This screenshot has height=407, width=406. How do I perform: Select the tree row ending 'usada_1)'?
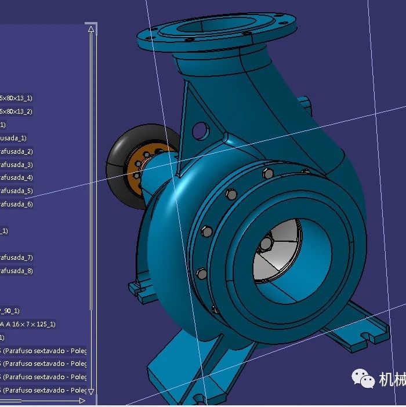[13, 138]
